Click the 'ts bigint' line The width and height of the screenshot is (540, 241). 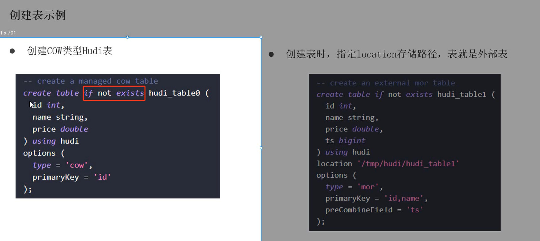[x=345, y=141]
